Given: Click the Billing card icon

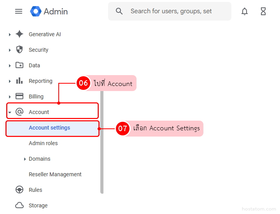Looking at the screenshot, I should 19,96.
